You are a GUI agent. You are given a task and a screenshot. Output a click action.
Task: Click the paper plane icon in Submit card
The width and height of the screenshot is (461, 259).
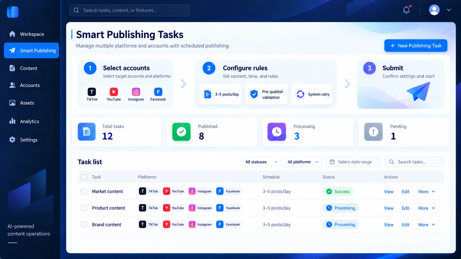419,92
